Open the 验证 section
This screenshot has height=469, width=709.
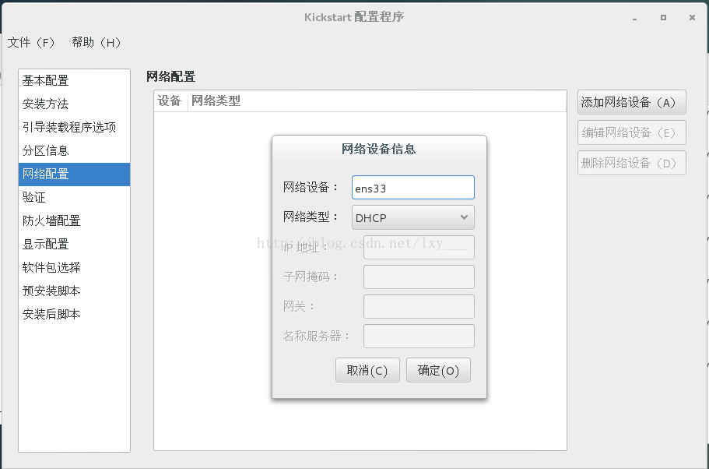tap(74, 197)
